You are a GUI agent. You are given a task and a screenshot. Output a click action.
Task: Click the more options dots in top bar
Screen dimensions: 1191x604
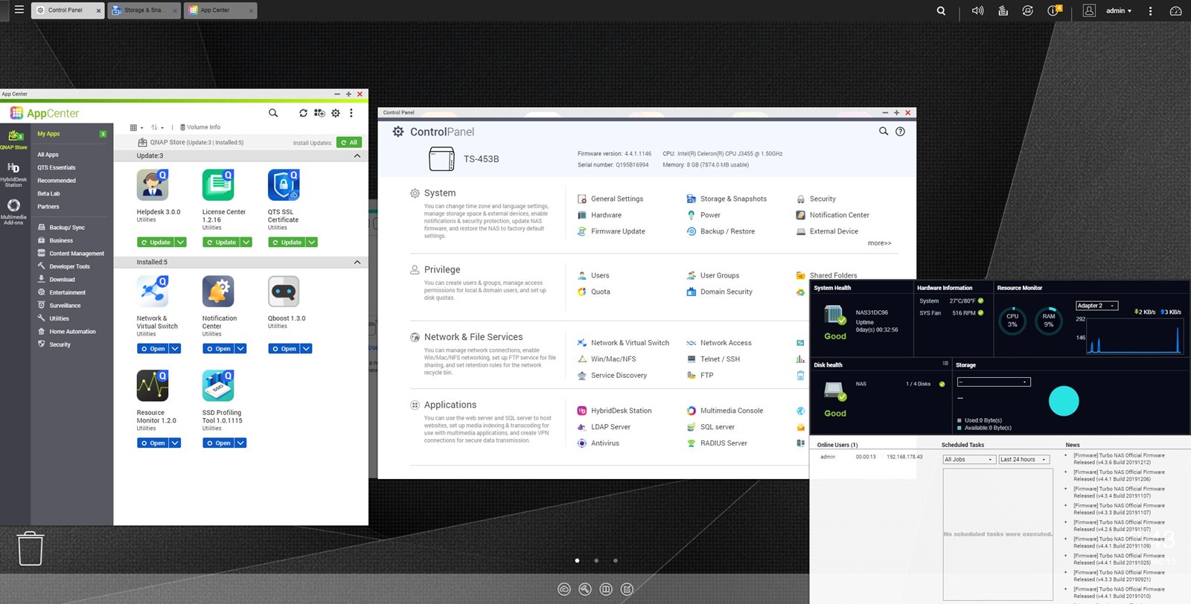pyautogui.click(x=1150, y=10)
